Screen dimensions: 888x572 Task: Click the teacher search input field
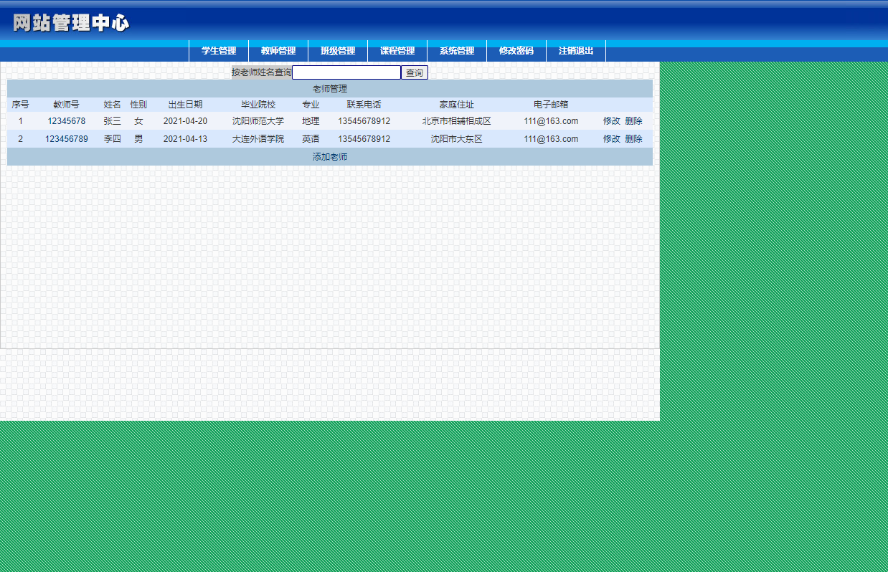click(347, 72)
